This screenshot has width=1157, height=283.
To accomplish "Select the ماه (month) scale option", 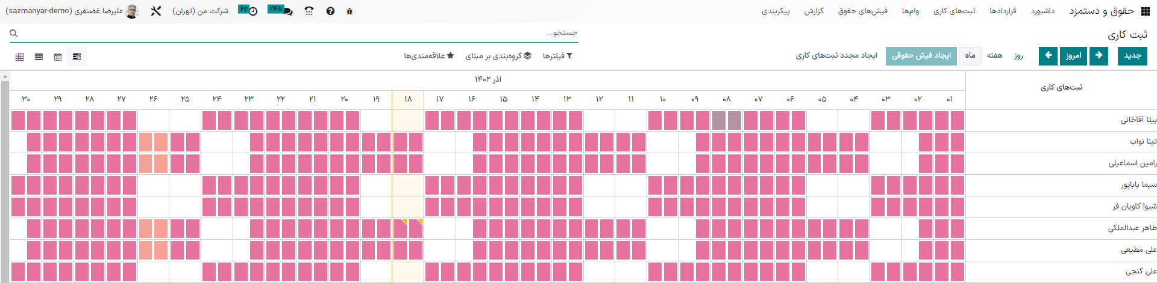I will pyautogui.click(x=970, y=56).
